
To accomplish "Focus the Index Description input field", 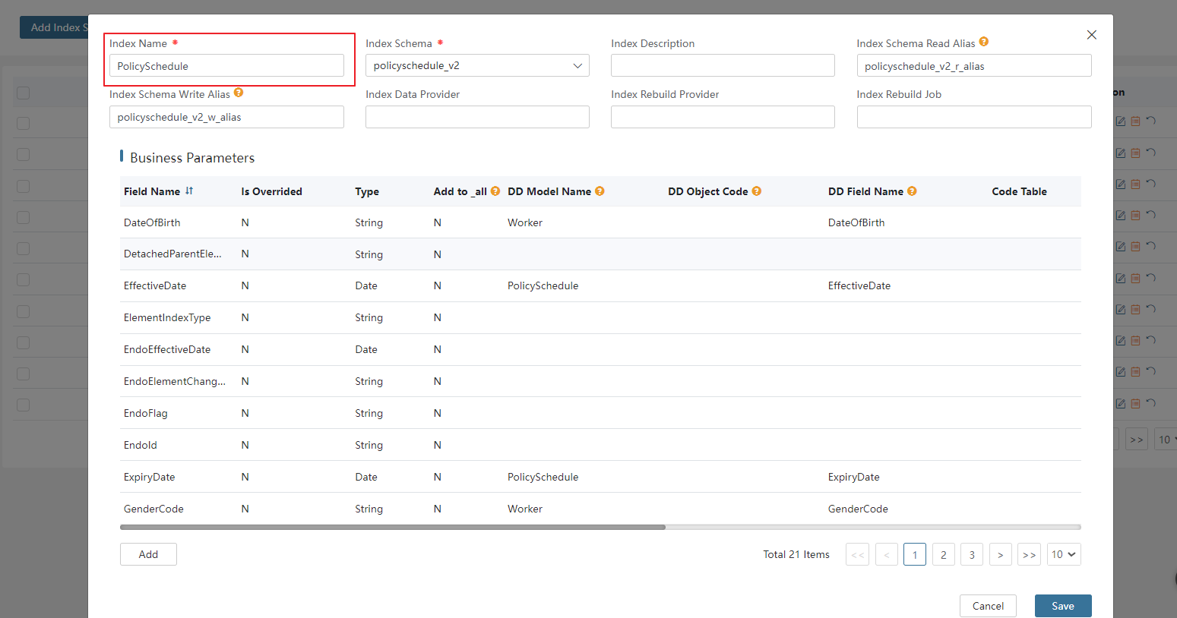I will coord(723,65).
